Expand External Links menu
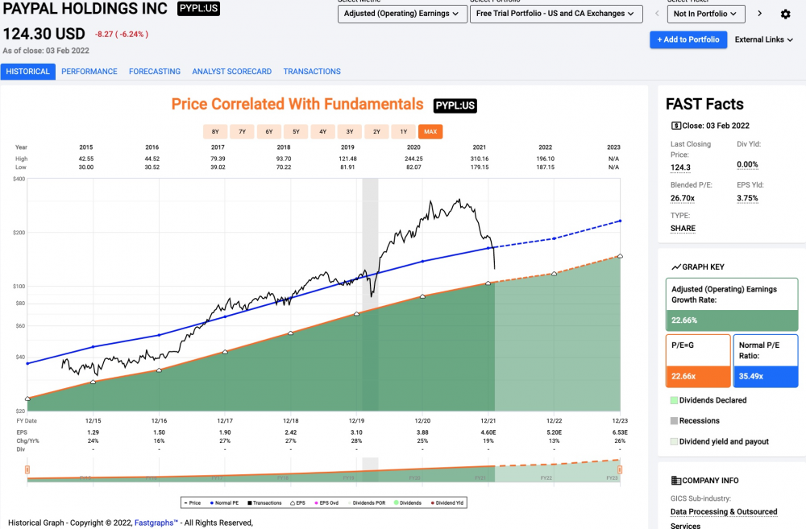 coord(763,39)
